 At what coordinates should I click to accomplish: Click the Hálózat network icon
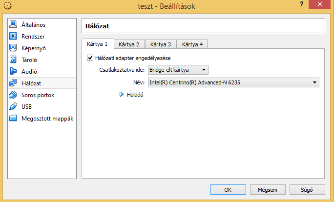tap(13, 83)
